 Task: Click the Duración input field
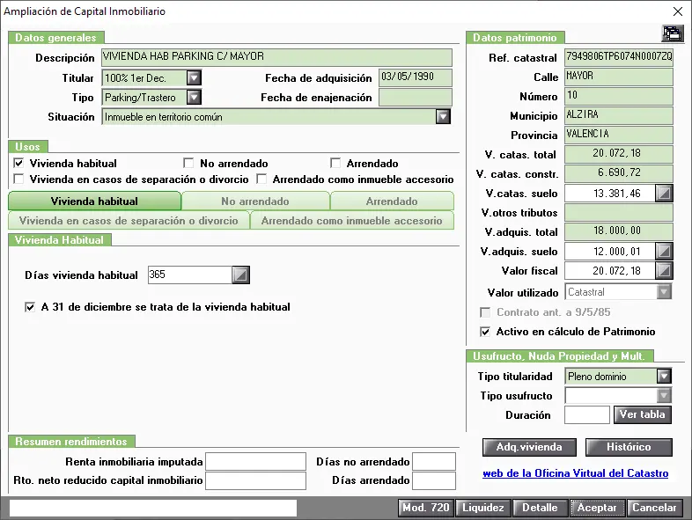[x=587, y=415]
